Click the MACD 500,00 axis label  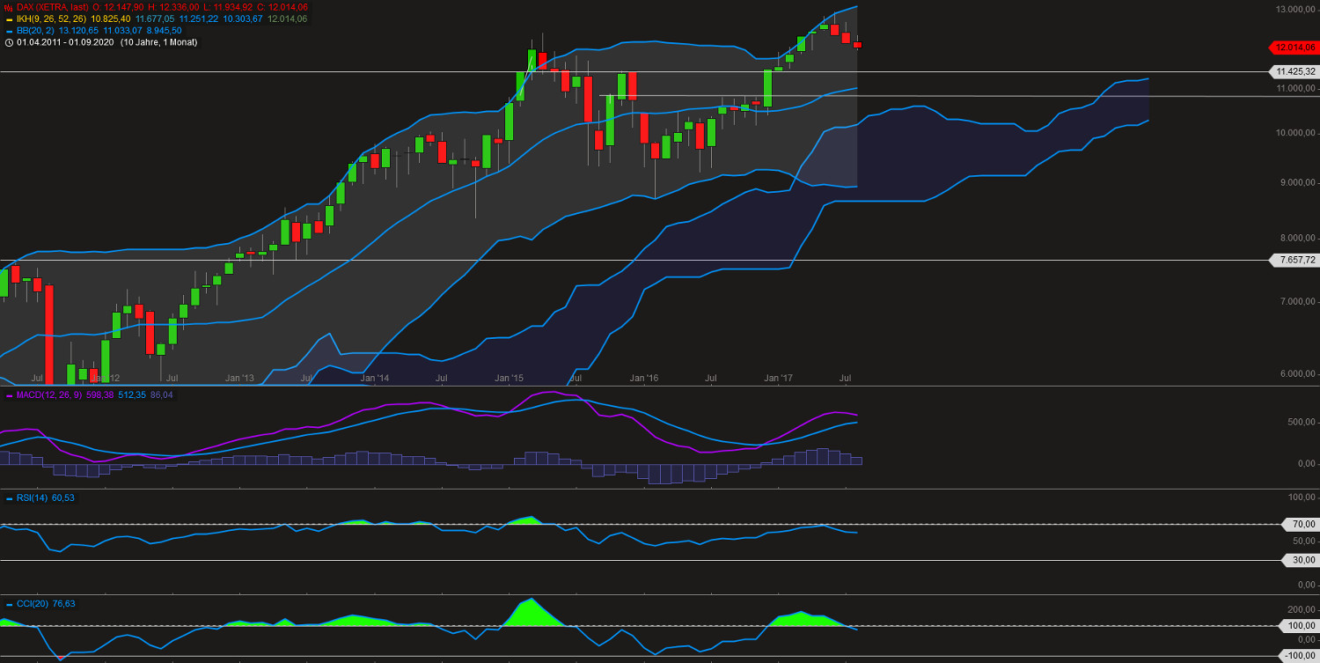click(1301, 422)
